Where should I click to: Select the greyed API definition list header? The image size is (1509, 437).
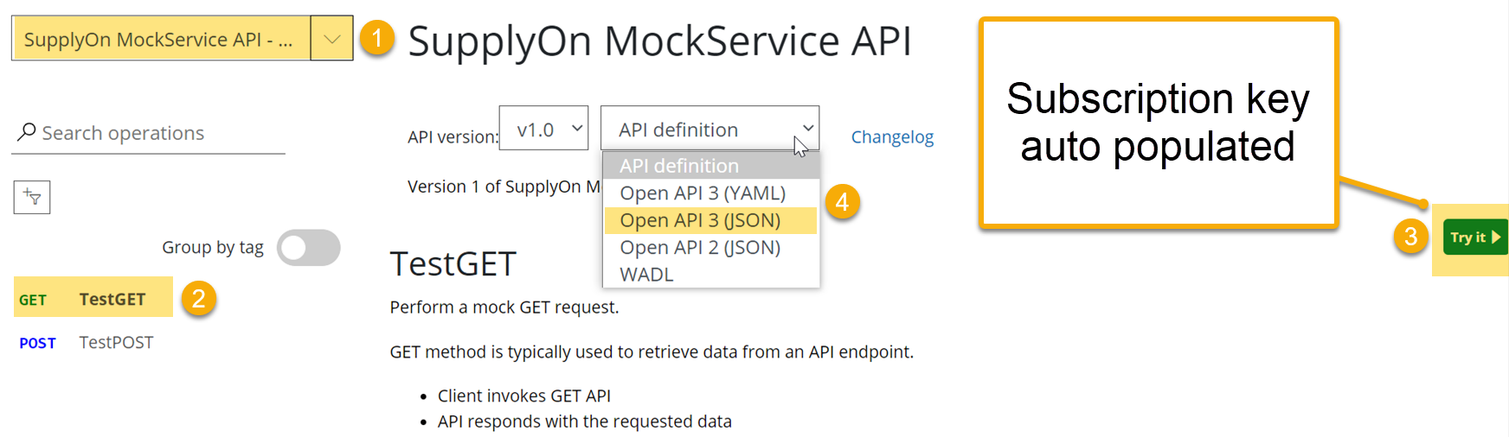679,166
